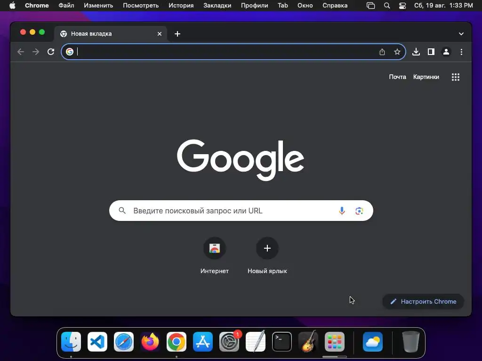The width and height of the screenshot is (482, 361).
Task: Click the magnifier icon in search box
Action: [x=122, y=211]
